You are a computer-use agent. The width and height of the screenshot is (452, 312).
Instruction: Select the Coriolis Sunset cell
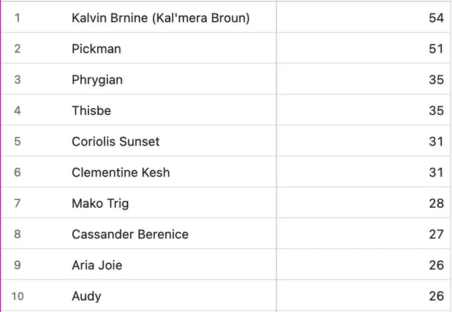[116, 141]
